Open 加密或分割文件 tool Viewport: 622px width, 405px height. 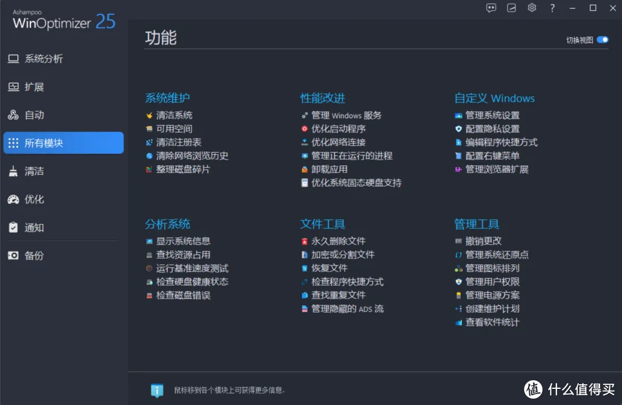click(x=338, y=255)
